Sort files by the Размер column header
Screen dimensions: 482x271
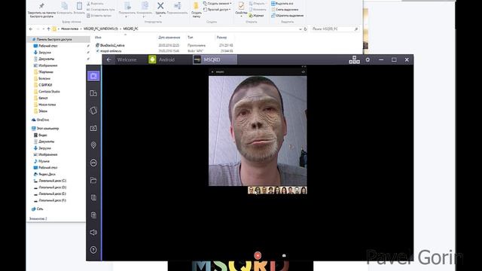(221, 37)
